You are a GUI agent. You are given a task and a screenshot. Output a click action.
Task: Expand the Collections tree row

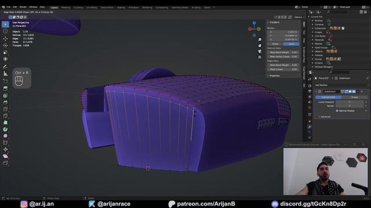(x=312, y=28)
